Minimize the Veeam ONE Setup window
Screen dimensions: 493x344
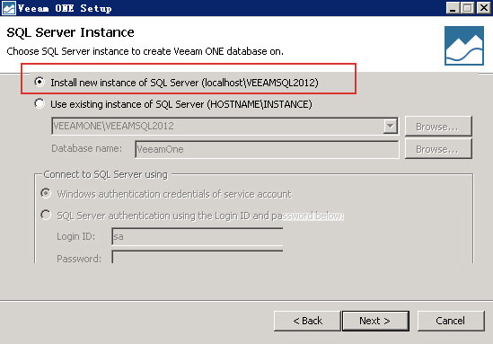(453, 8)
